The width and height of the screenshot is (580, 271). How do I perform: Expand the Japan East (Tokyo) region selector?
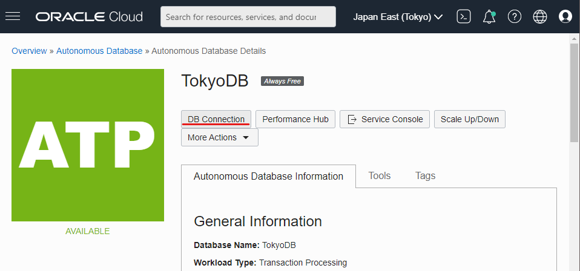398,17
